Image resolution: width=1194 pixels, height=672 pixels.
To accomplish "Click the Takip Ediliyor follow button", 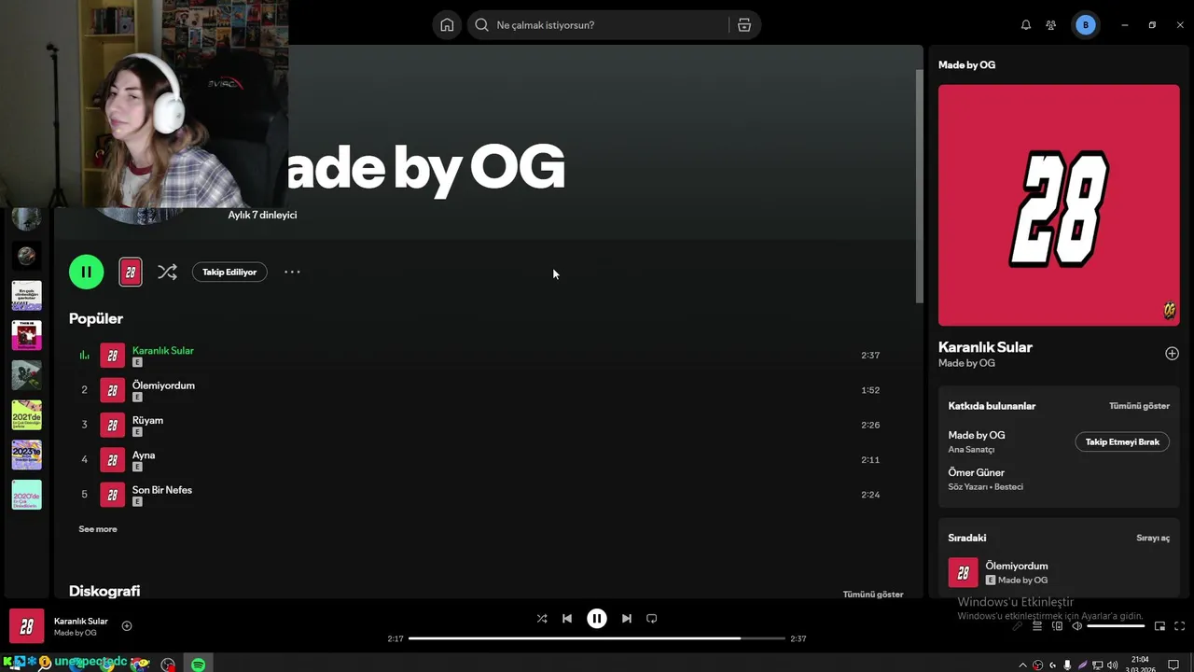I will point(229,272).
